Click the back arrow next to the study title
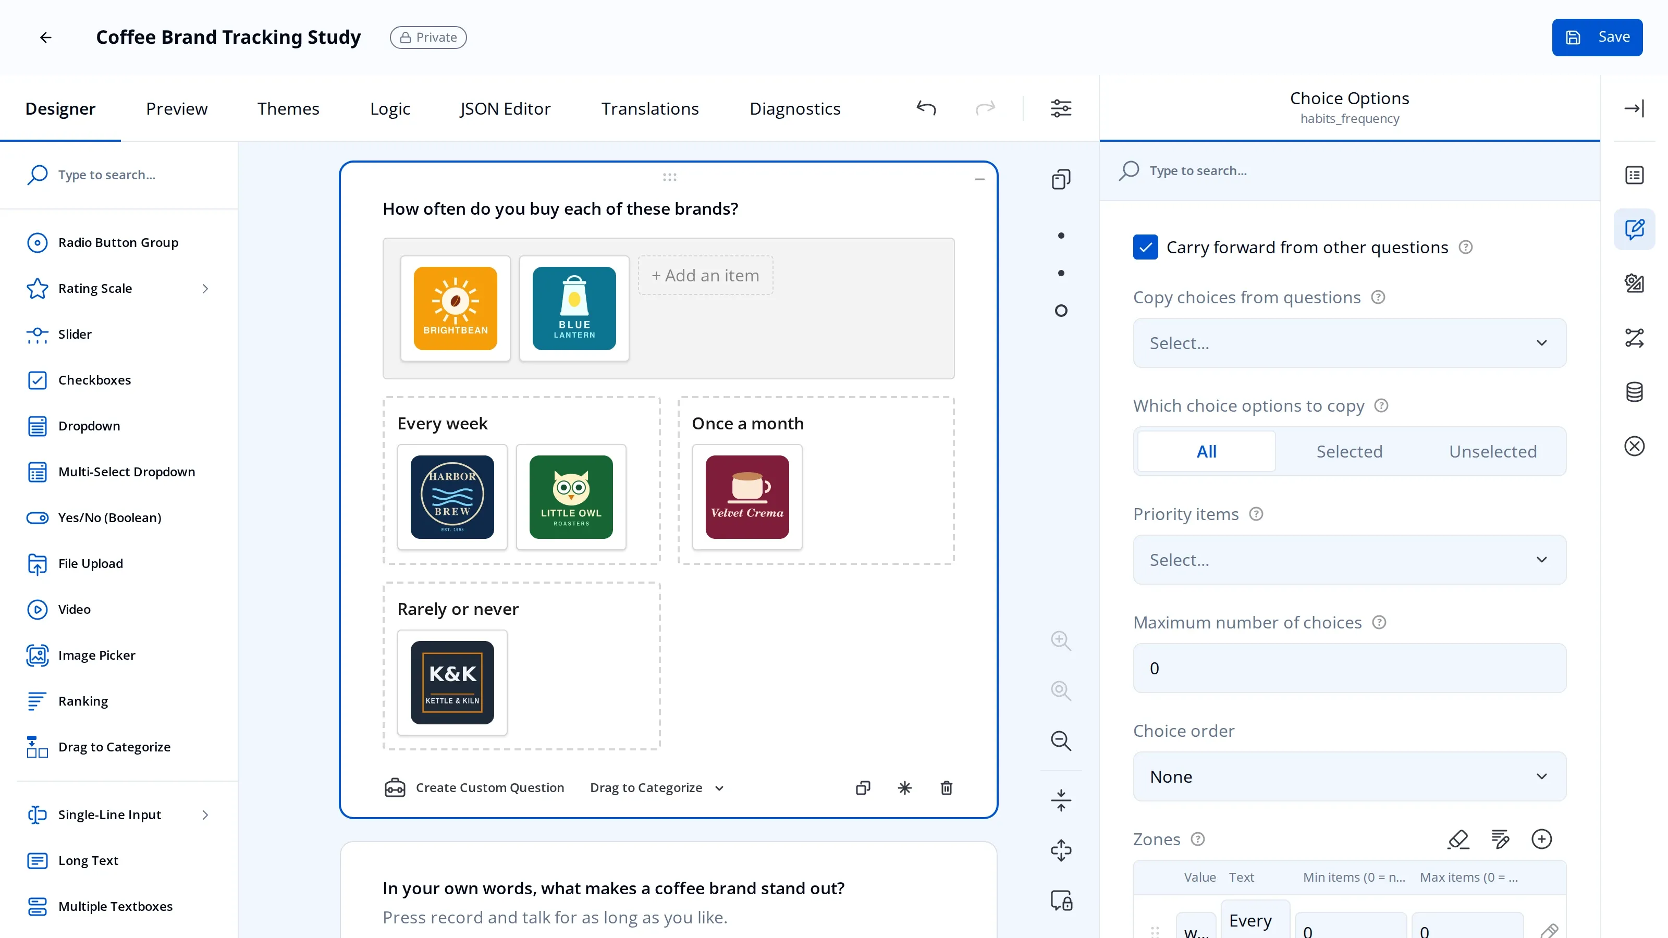 [45, 38]
